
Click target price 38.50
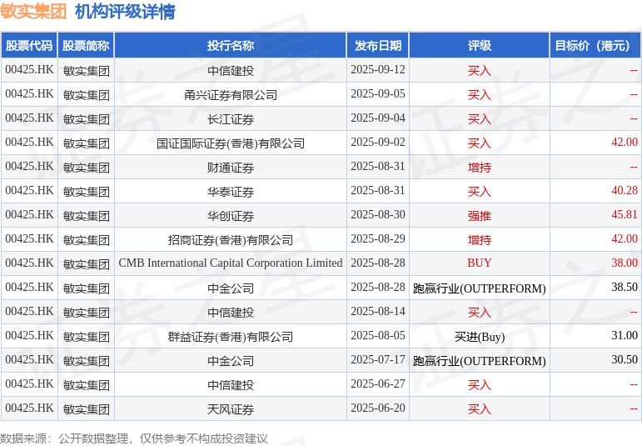point(625,287)
